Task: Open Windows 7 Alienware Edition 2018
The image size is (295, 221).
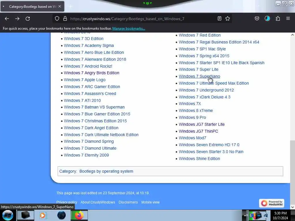Action: (x=95, y=59)
